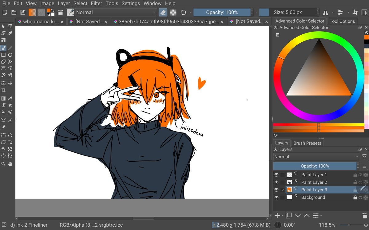Open the Layers panel options menu
This screenshot has width=369, height=230.
(x=364, y=166)
